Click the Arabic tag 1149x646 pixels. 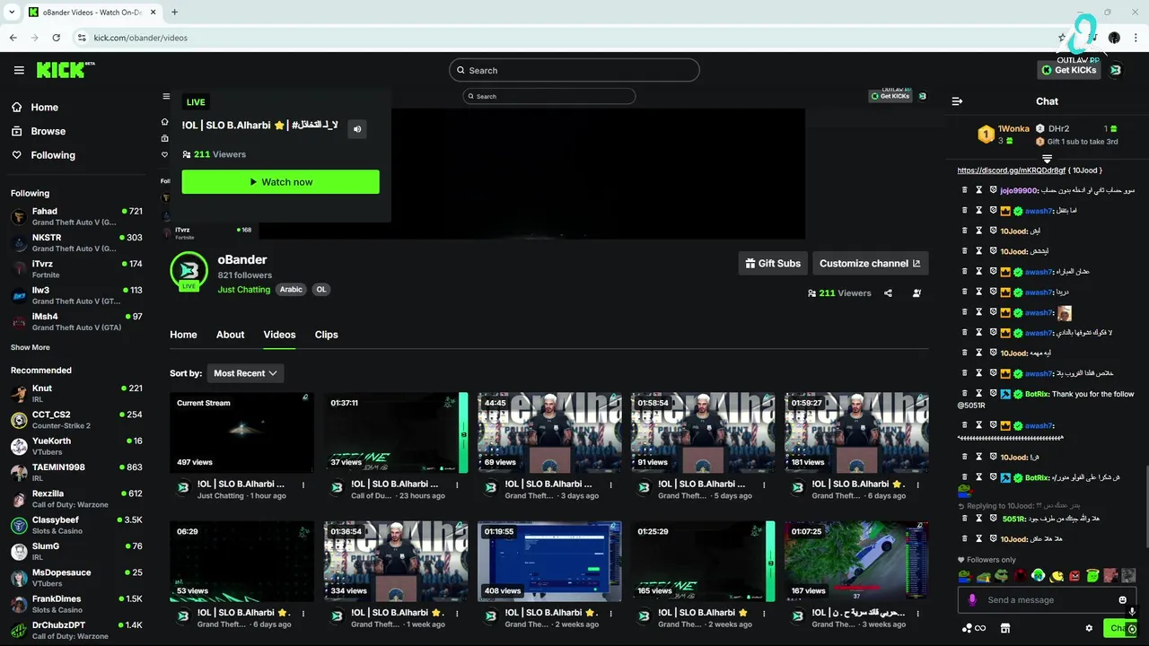pyautogui.click(x=291, y=290)
